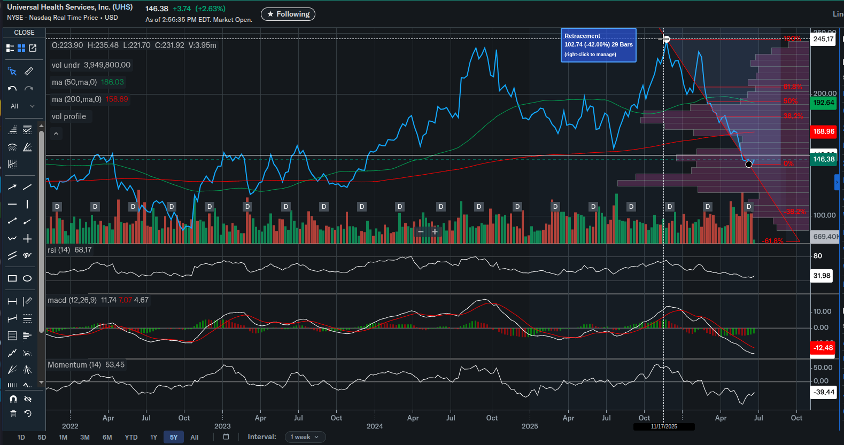The width and height of the screenshot is (844, 445).
Task: Select the YTD range tab
Action: click(x=131, y=438)
